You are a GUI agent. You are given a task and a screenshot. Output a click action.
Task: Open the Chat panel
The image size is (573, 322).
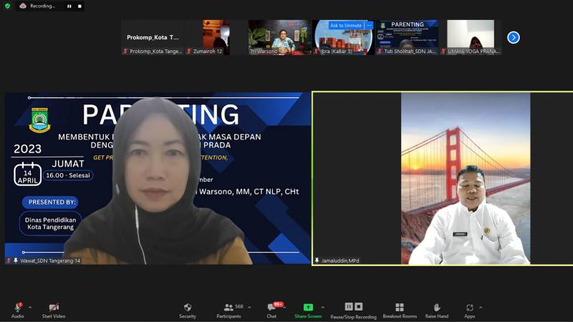coord(272,307)
